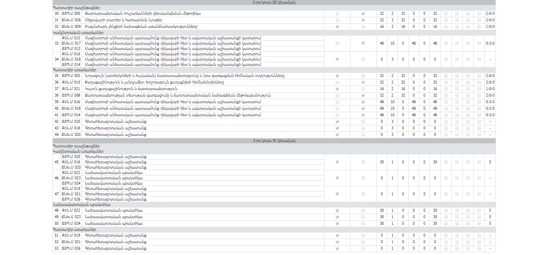
Task: Toggle the second checkbox in row 33
Action: point(363,43)
